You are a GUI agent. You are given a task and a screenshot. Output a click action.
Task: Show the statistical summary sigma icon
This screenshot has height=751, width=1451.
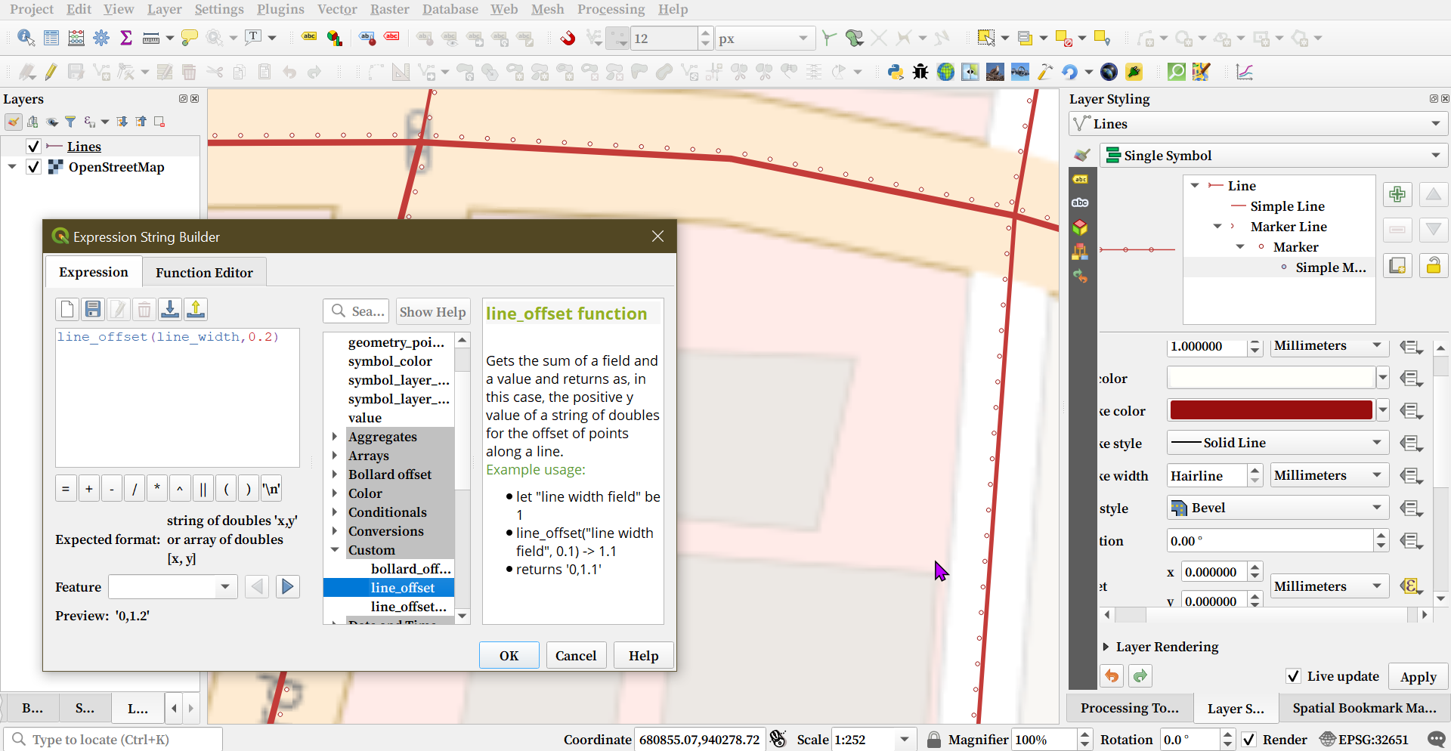pyautogui.click(x=126, y=38)
